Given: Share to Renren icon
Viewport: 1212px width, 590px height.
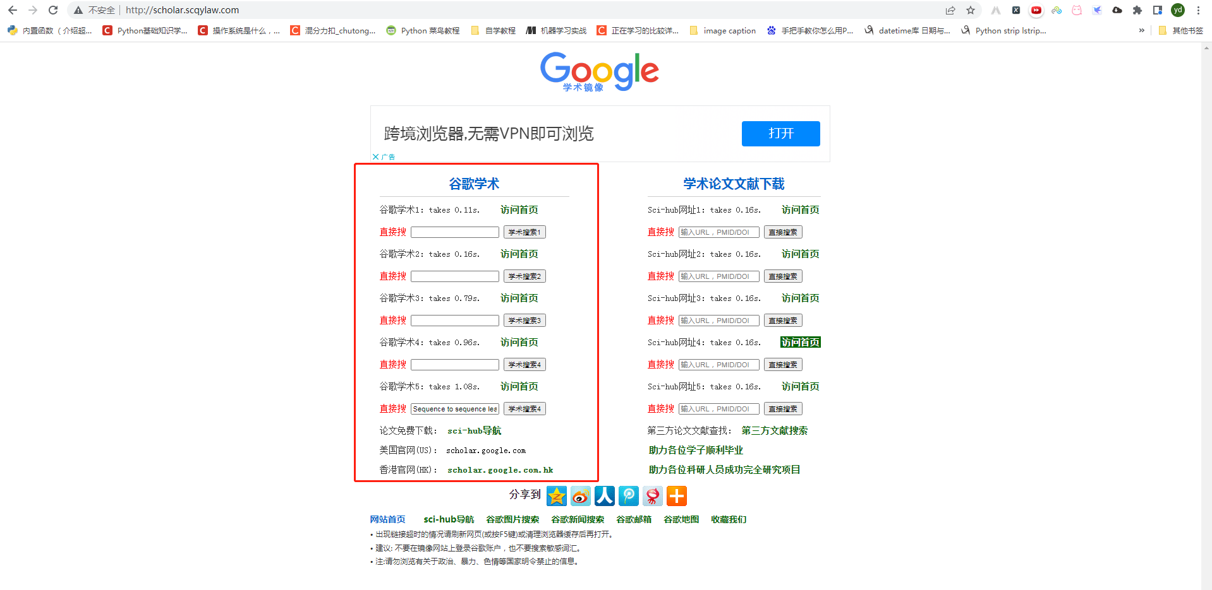Looking at the screenshot, I should click(605, 496).
